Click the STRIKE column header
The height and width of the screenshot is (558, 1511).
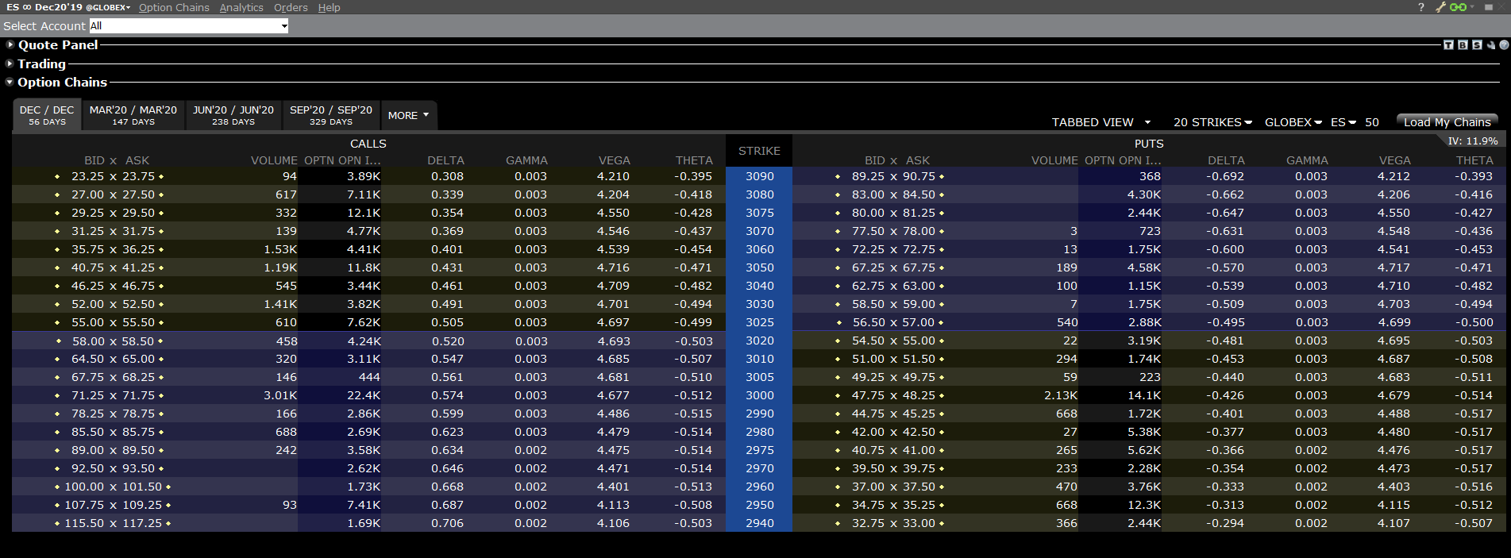pos(759,151)
